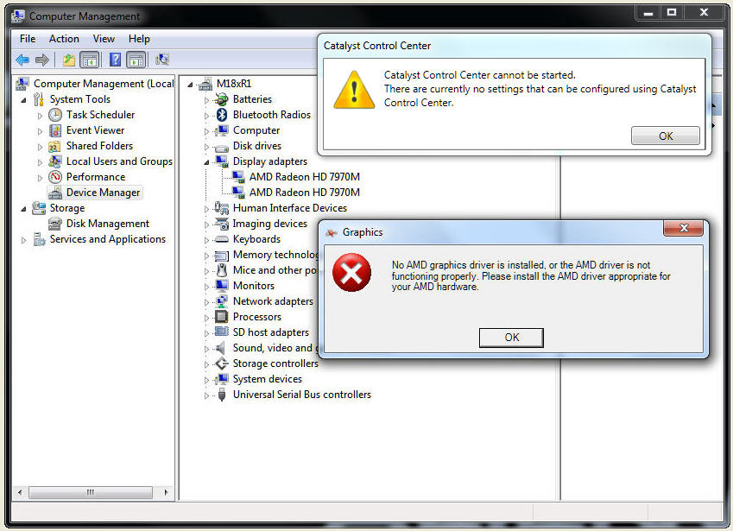Click the left pane scroll-left arrow
The width and height of the screenshot is (733, 531).
tap(20, 492)
